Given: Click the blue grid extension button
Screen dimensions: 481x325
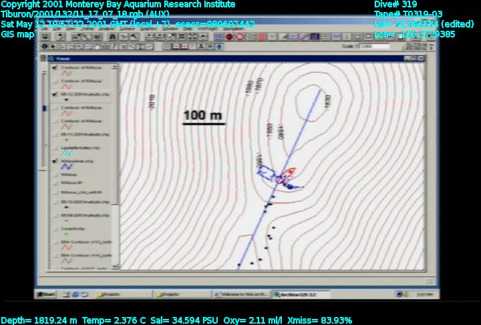Looking at the screenshot, I should coord(218,37).
